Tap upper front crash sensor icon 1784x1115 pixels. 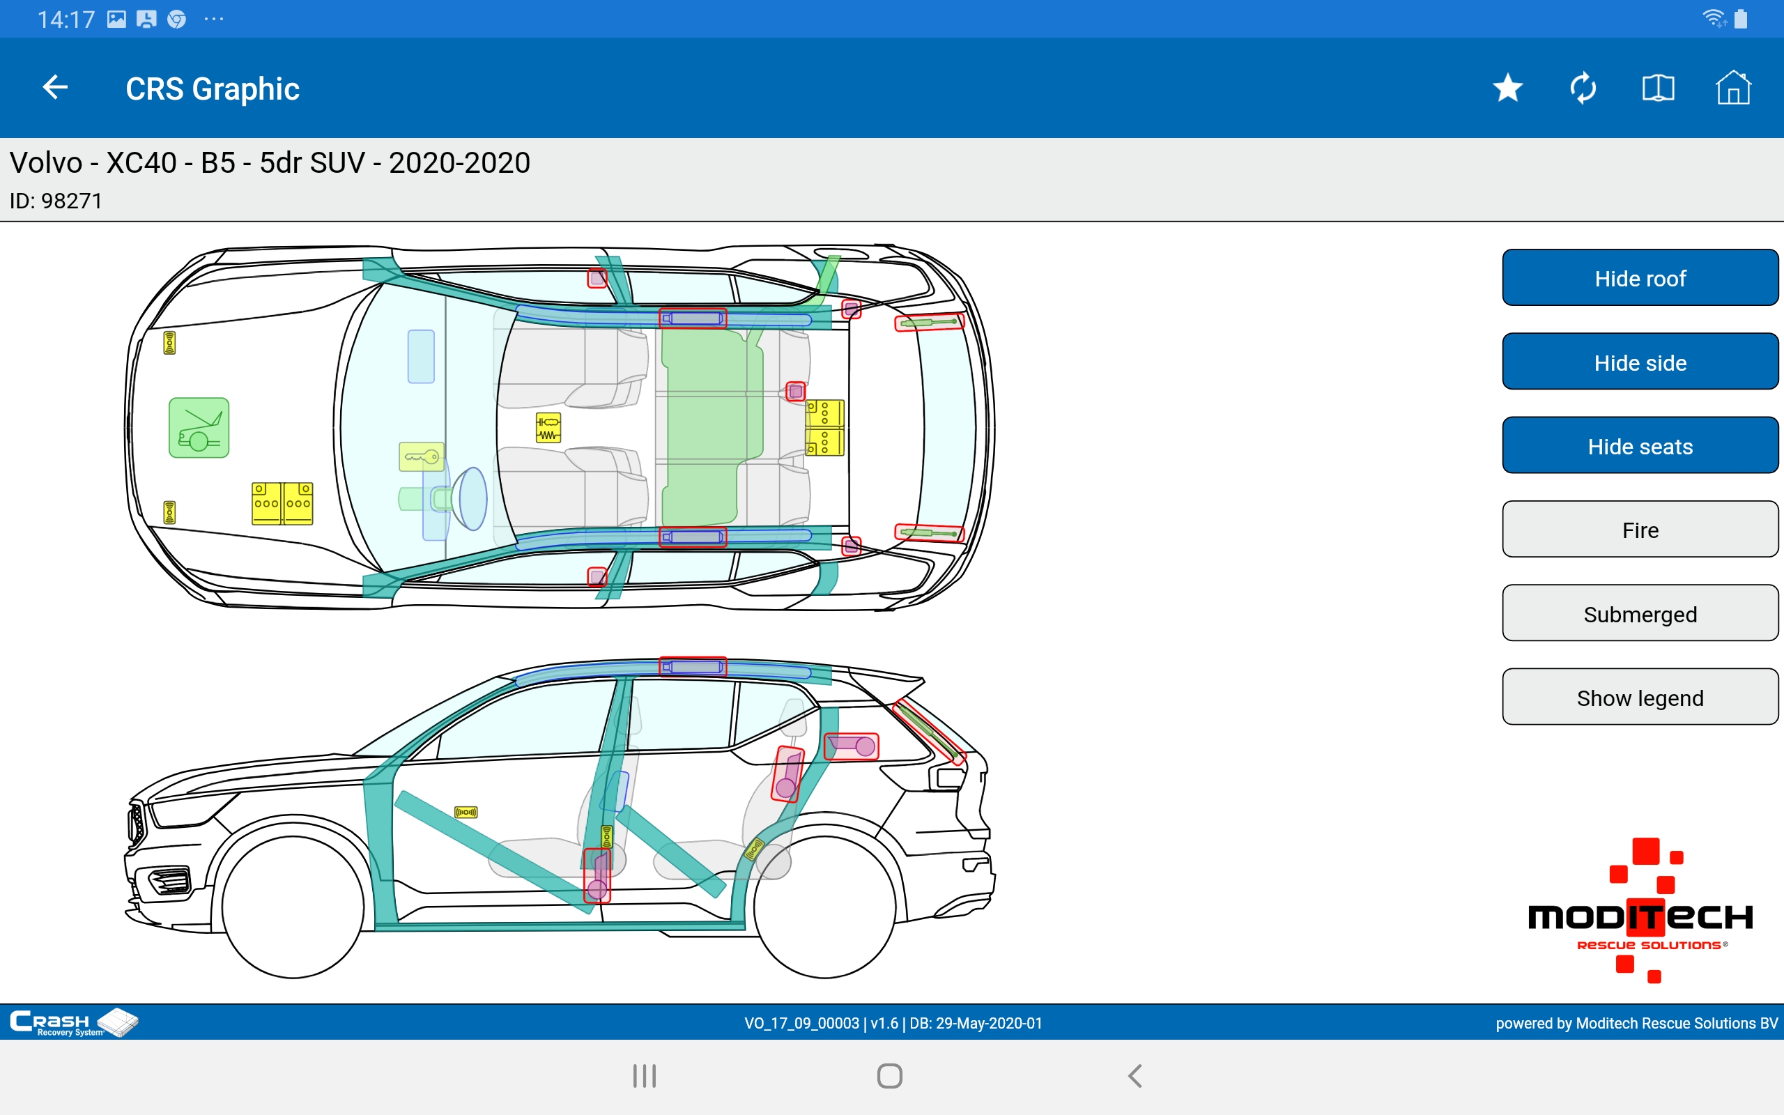[x=169, y=343]
